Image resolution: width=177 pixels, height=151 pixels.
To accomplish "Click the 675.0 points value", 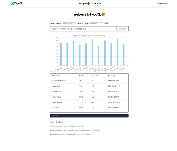I will [81, 97].
